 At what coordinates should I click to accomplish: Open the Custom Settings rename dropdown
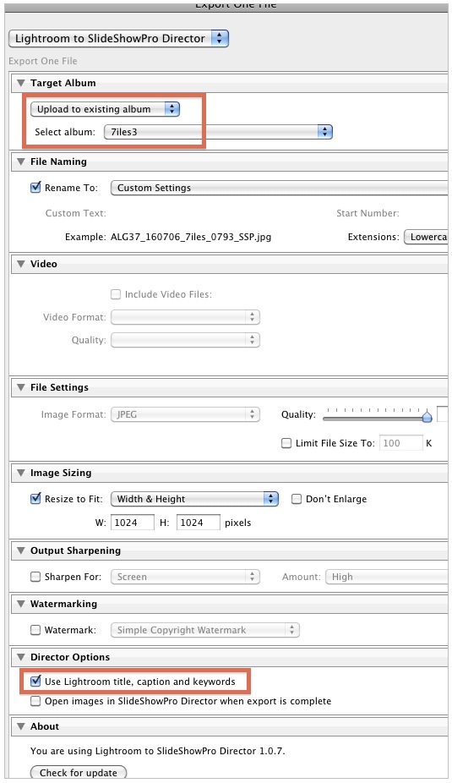(280, 188)
